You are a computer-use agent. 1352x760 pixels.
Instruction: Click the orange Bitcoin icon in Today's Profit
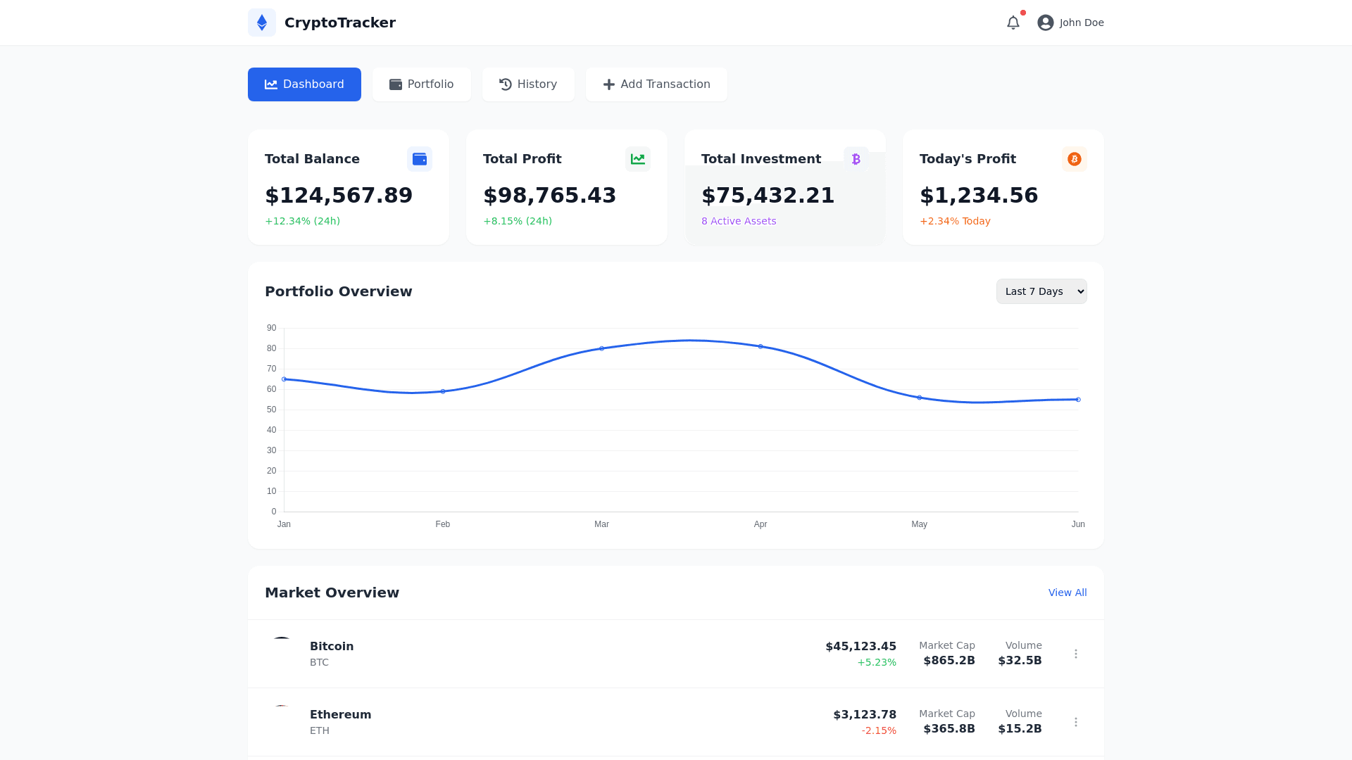coord(1075,159)
